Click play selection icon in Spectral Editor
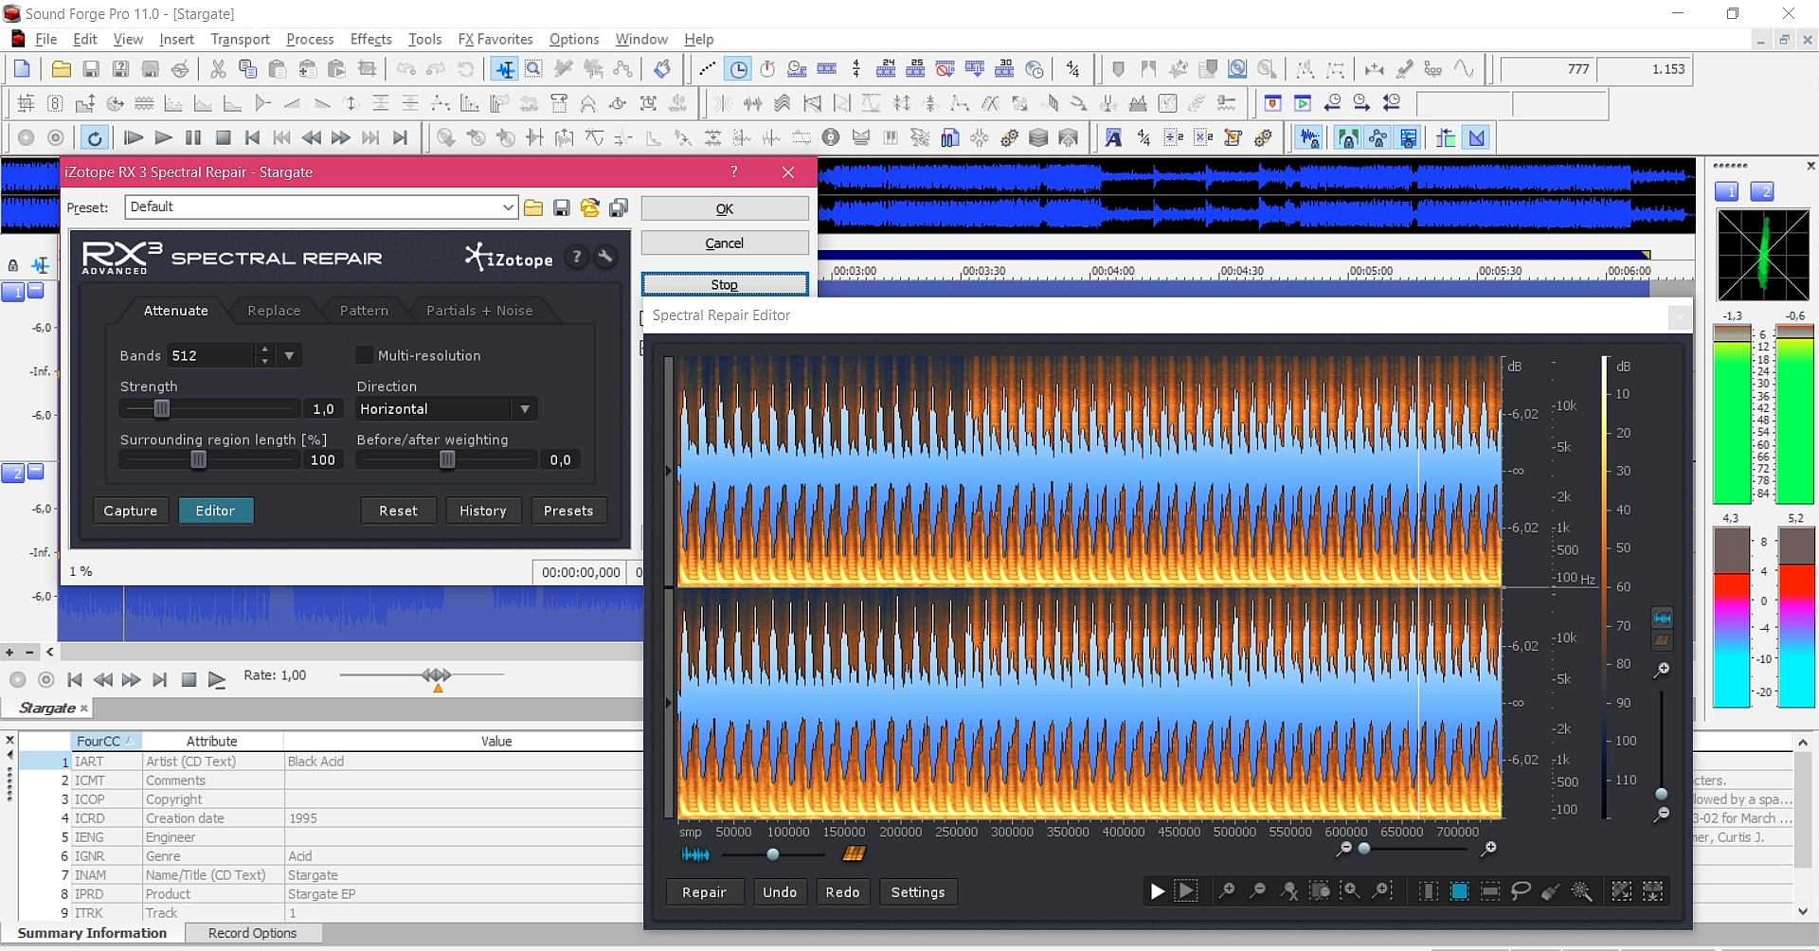Image resolution: width=1819 pixels, height=951 pixels. pyautogui.click(x=1186, y=891)
